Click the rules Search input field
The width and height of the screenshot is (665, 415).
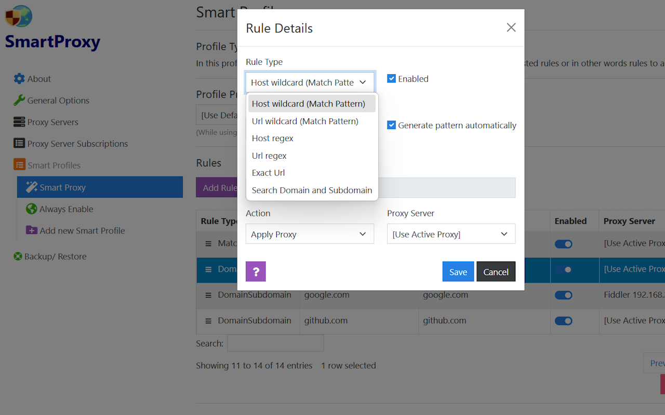click(x=275, y=343)
